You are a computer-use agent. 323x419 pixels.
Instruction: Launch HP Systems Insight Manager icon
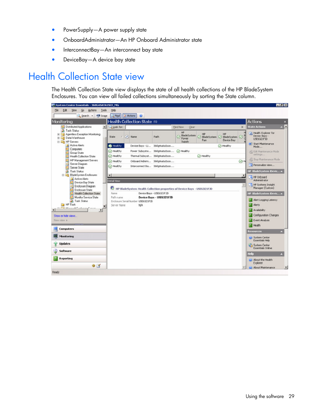[x=251, y=185]
